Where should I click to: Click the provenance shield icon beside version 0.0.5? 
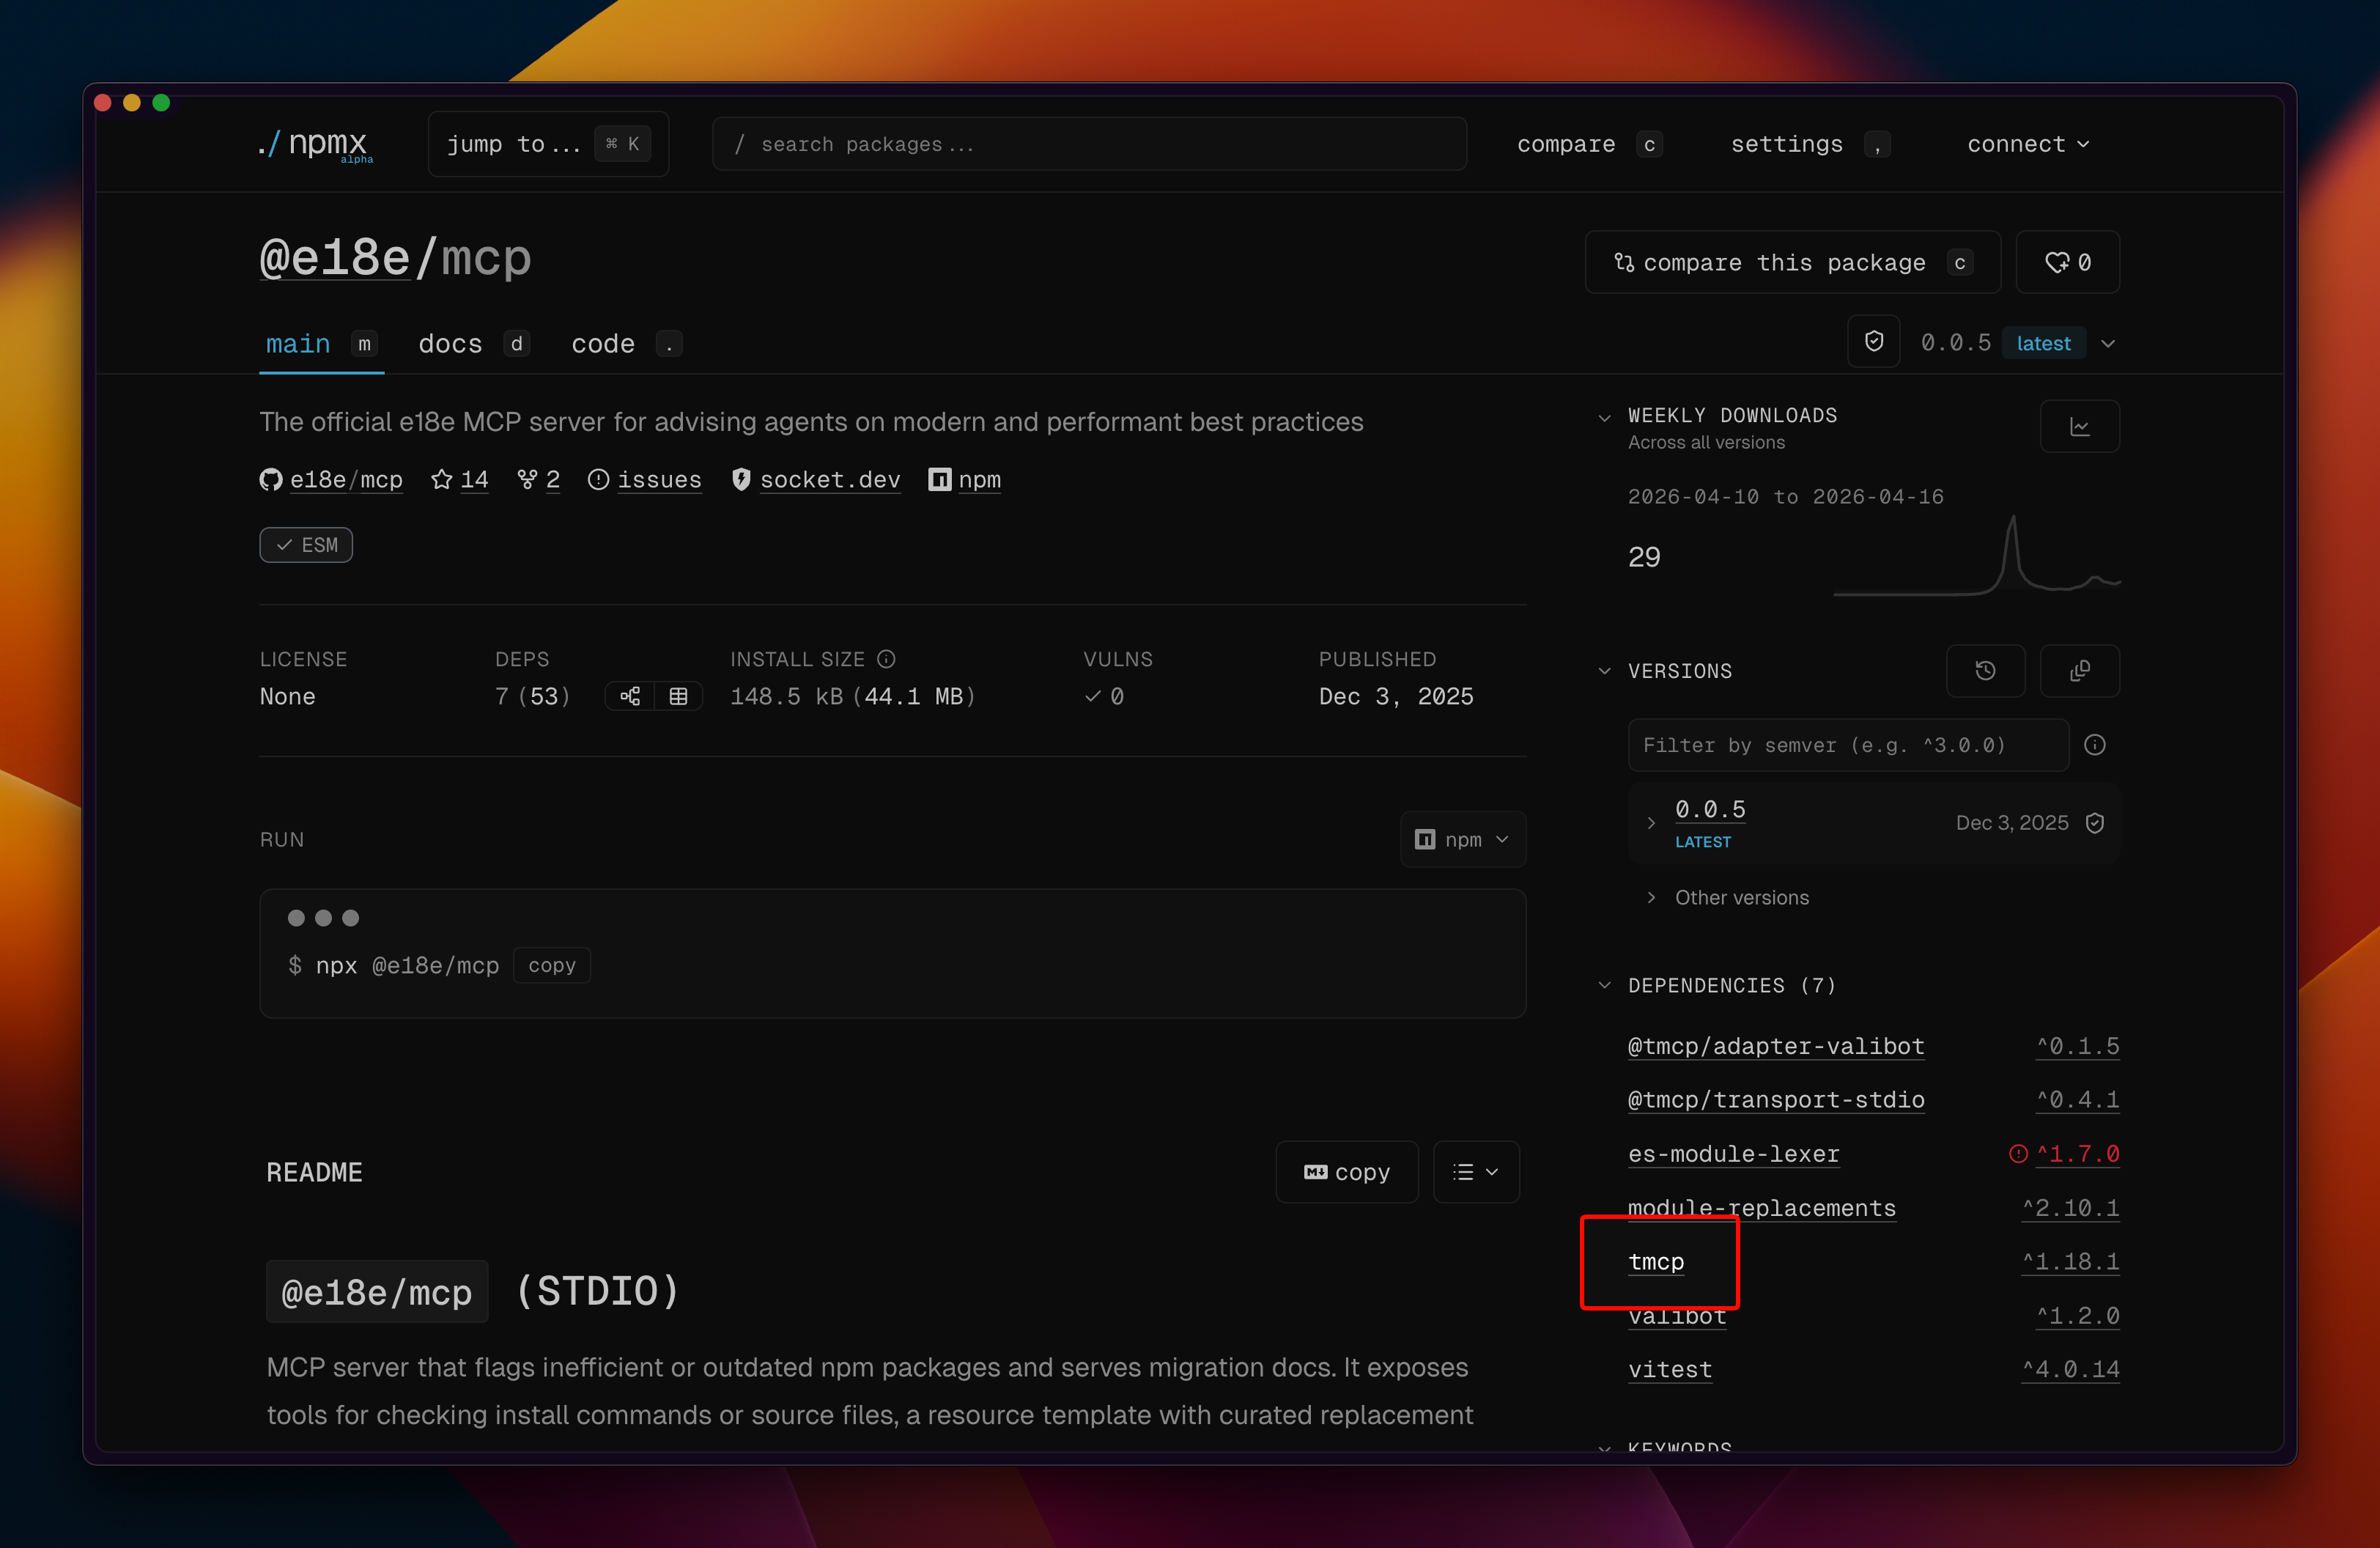pos(1874,342)
